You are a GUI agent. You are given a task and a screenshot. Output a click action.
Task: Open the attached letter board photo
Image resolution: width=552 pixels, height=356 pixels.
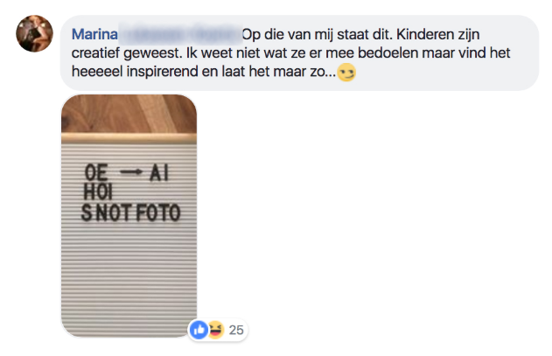point(129,215)
